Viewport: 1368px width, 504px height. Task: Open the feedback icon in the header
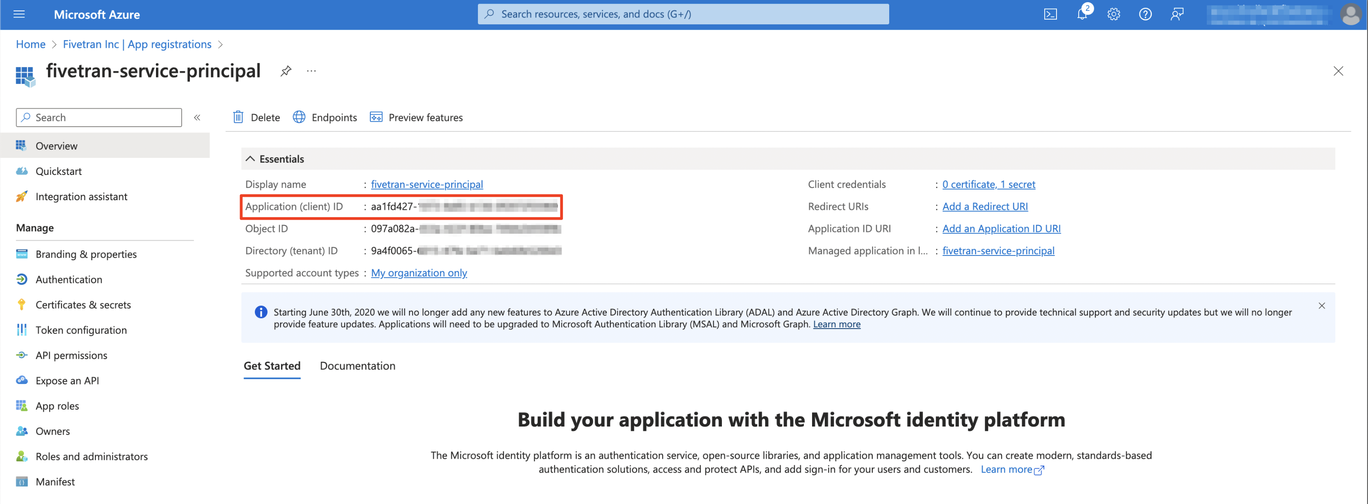pyautogui.click(x=1177, y=14)
